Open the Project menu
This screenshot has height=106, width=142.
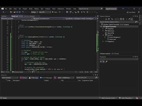pyautogui.click(x=25, y=9)
